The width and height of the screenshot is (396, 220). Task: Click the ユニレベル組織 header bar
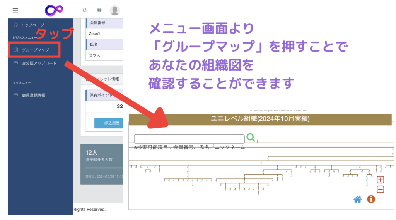(261, 119)
